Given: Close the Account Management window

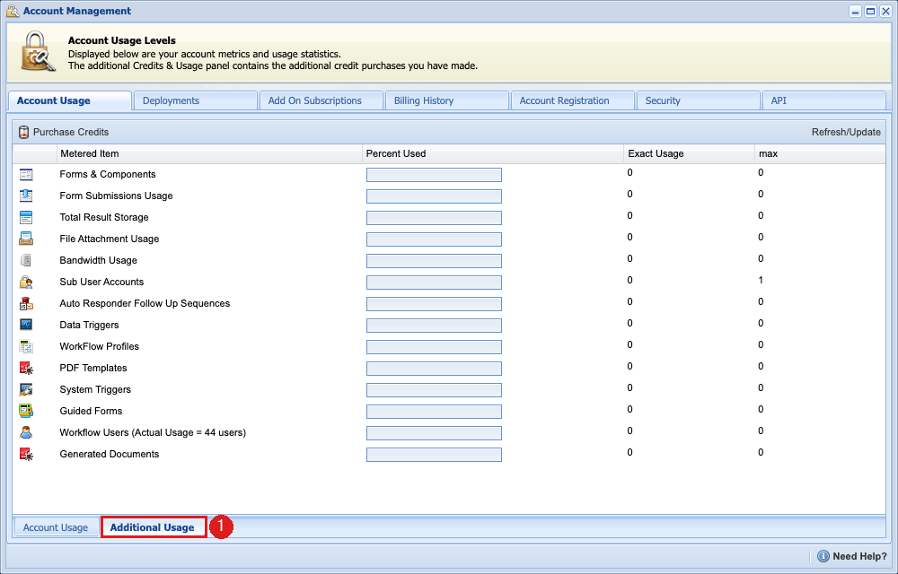Looking at the screenshot, I should (x=885, y=12).
